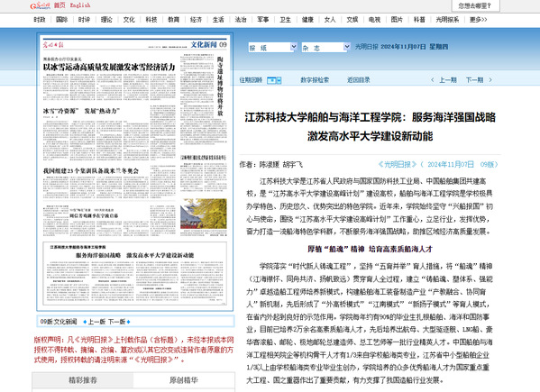Open the 时政 menu item
Screen dimensions: 540x392
[x=40, y=20]
